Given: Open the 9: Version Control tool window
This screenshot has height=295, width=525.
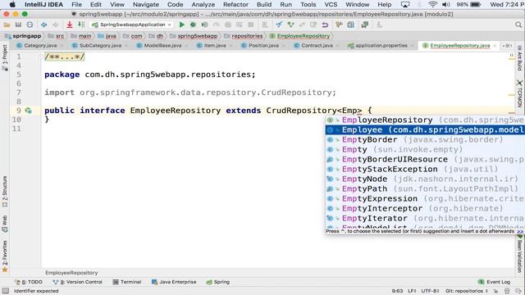Looking at the screenshot, I should coord(78,282).
